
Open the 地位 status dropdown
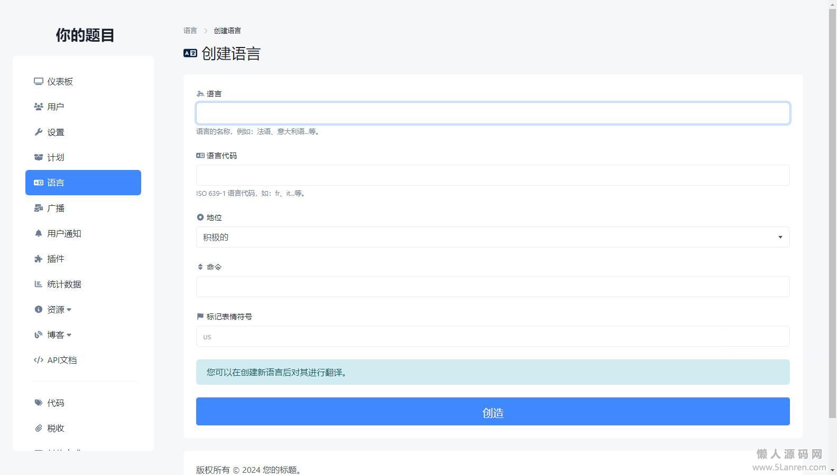pos(492,237)
